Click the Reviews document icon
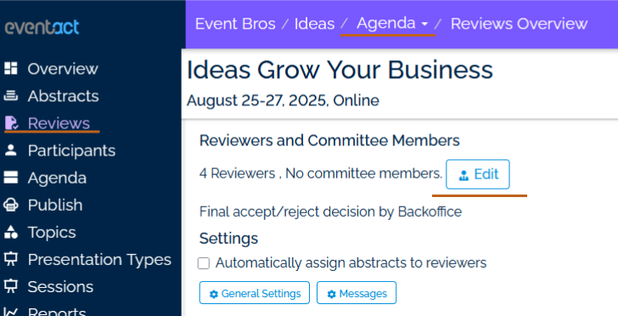The width and height of the screenshot is (618, 316). coord(11,123)
